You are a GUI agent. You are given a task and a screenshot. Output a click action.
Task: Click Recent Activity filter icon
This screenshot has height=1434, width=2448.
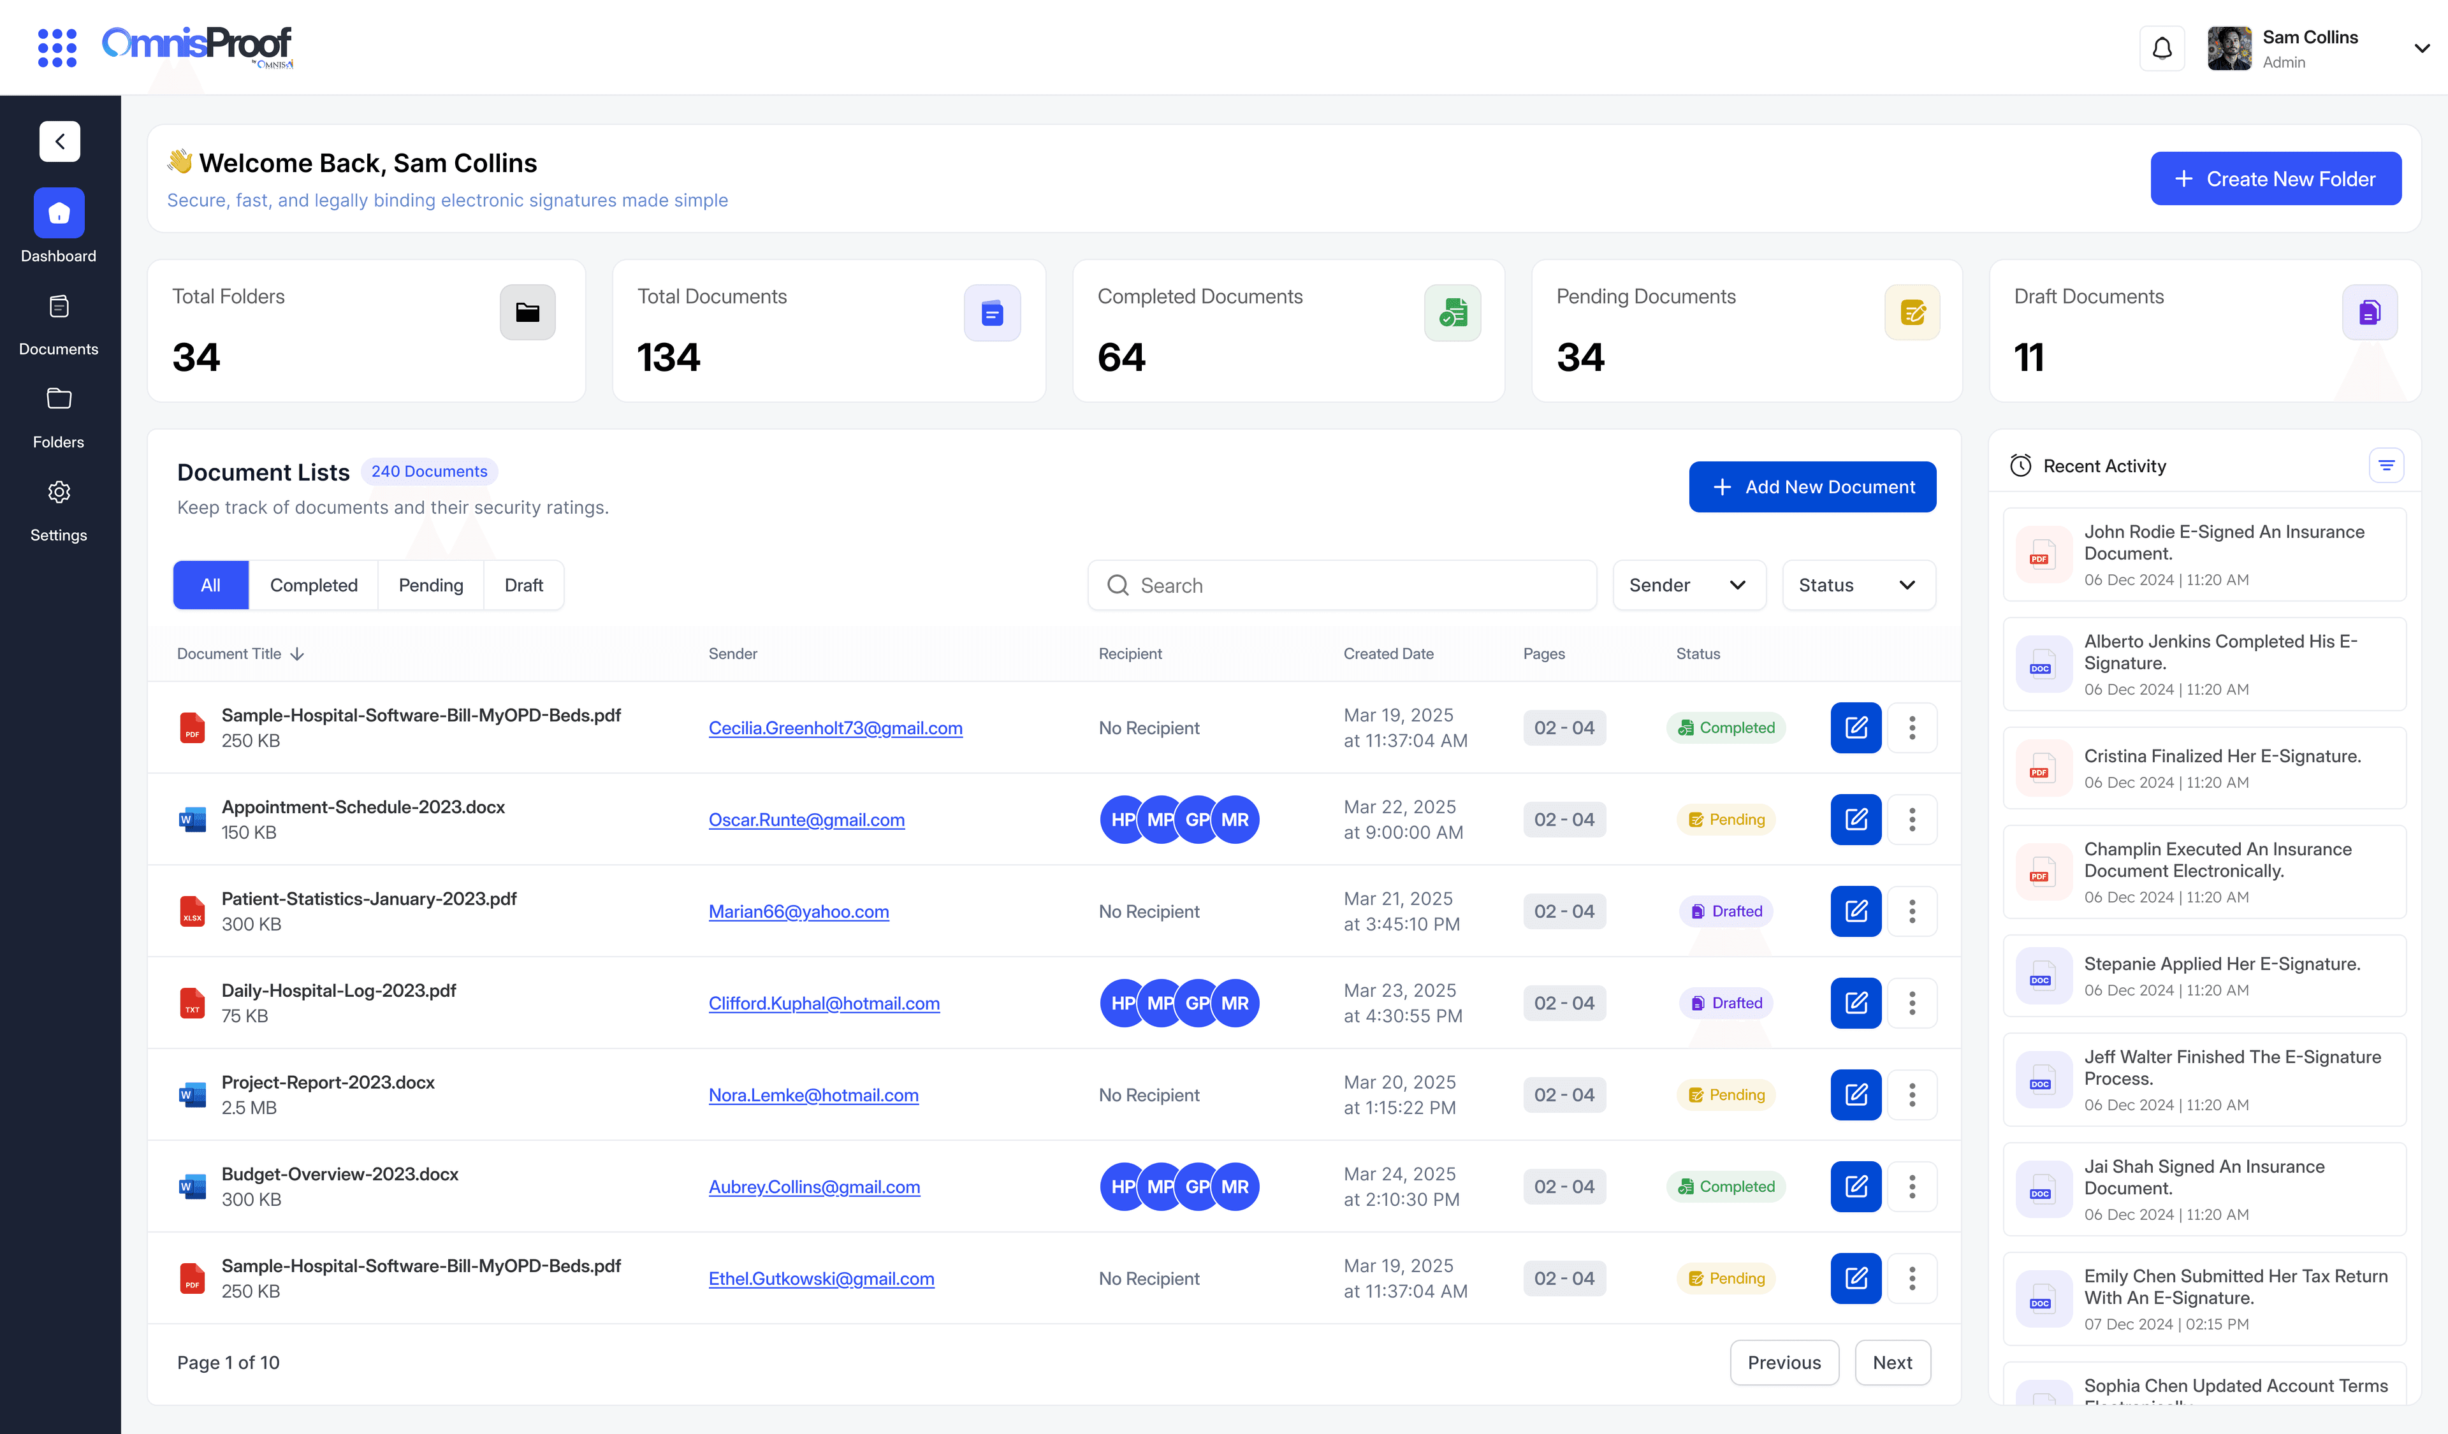tap(2386, 466)
